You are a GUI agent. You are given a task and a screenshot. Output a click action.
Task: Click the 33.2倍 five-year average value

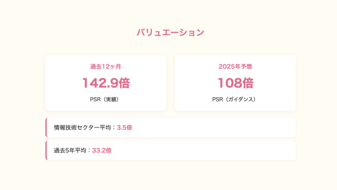click(x=102, y=151)
